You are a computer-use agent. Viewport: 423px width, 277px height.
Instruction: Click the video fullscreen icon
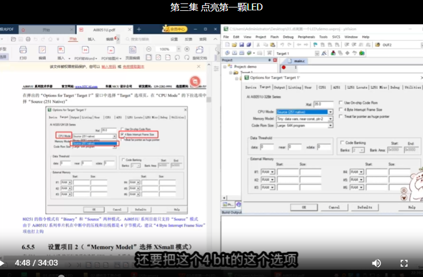coord(404,263)
